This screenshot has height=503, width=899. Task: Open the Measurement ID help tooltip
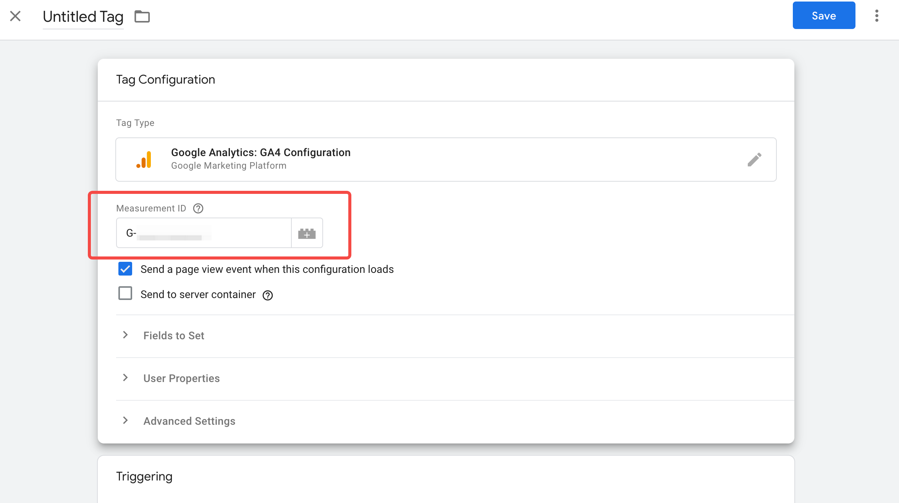(198, 208)
